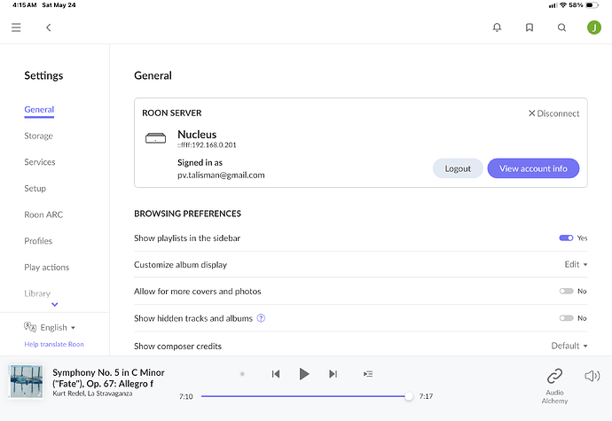The width and height of the screenshot is (612, 421).
Task: Click the Wi-Fi status icon
Action: [x=563, y=5]
